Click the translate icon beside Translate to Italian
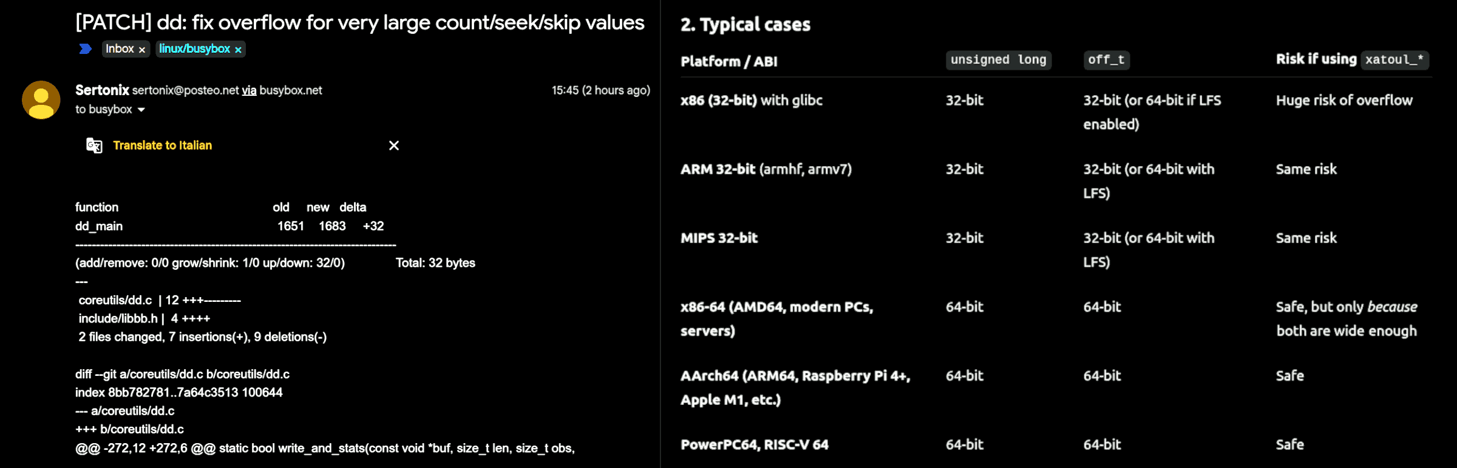 coord(94,145)
